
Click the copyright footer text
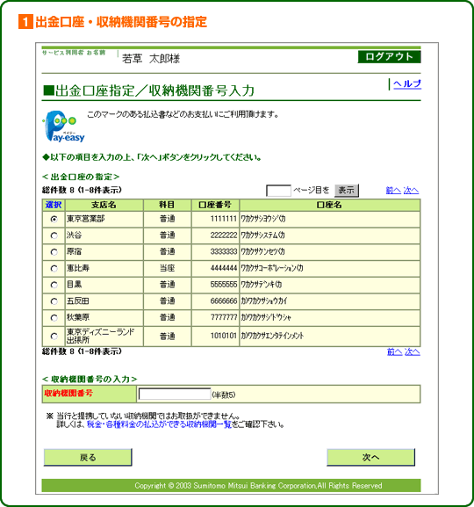258,486
